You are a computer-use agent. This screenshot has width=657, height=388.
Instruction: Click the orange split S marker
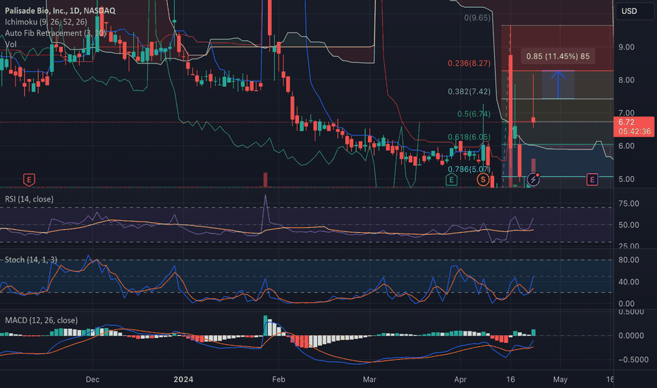coord(483,180)
